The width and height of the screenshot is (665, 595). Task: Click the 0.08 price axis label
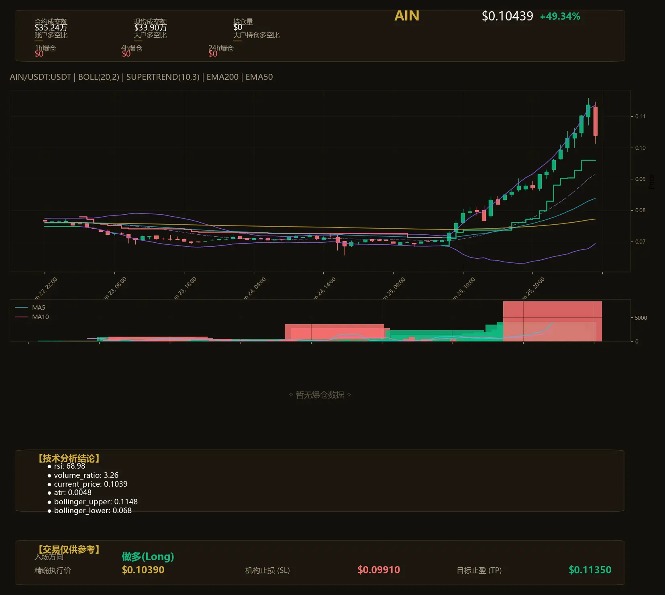click(x=640, y=210)
